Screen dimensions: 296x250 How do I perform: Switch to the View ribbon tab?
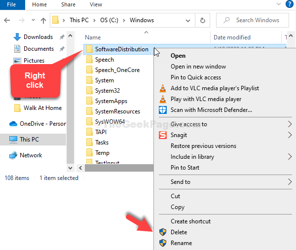(96, 4)
